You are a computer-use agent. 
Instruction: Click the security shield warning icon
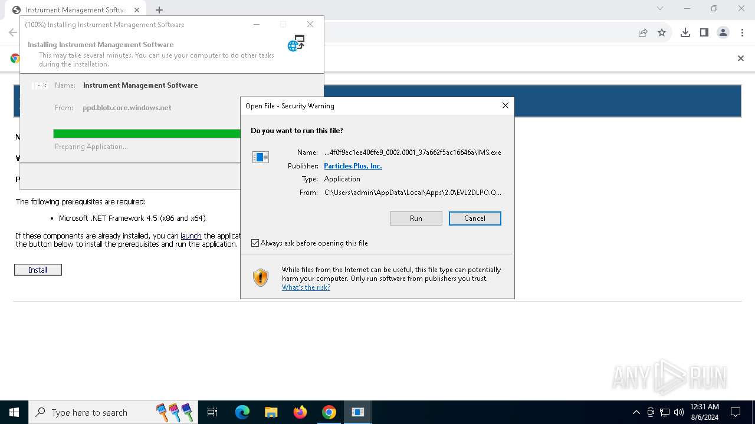tap(261, 277)
